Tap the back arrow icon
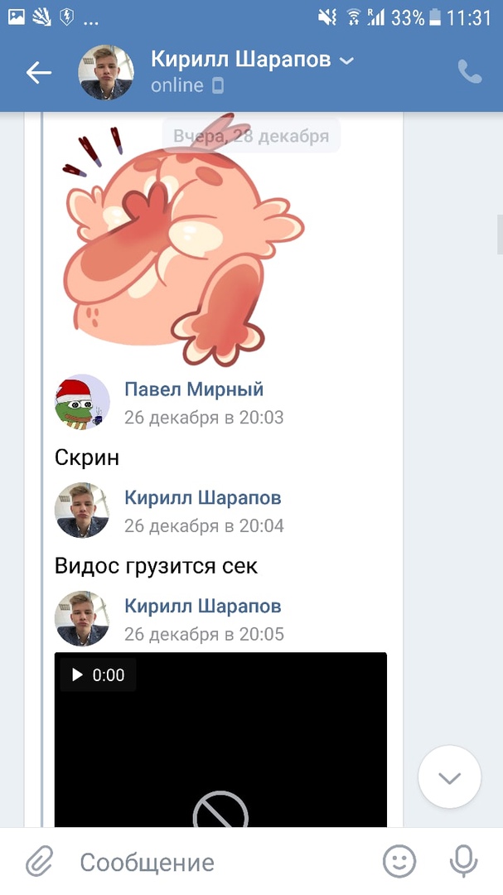The width and height of the screenshot is (503, 895). pyautogui.click(x=38, y=72)
